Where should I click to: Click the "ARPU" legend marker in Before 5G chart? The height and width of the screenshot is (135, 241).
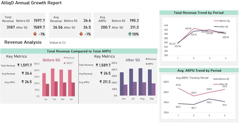65,63
